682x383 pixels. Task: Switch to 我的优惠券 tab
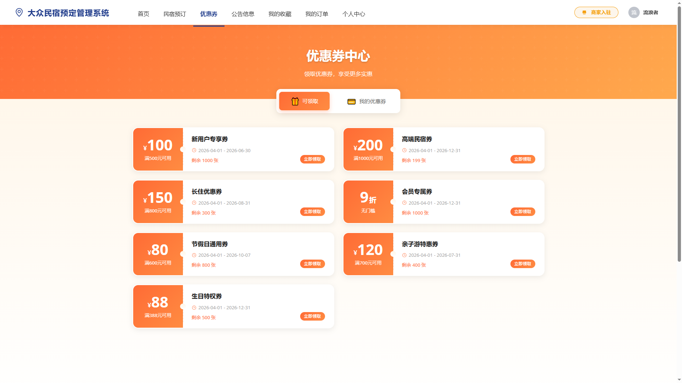(367, 101)
